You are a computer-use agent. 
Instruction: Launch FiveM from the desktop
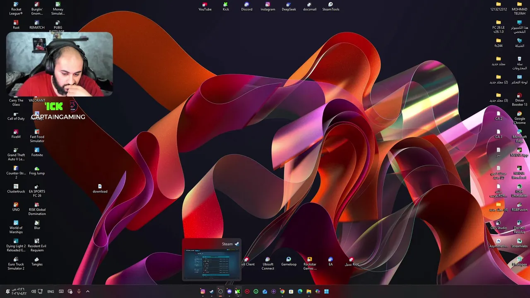16,134
